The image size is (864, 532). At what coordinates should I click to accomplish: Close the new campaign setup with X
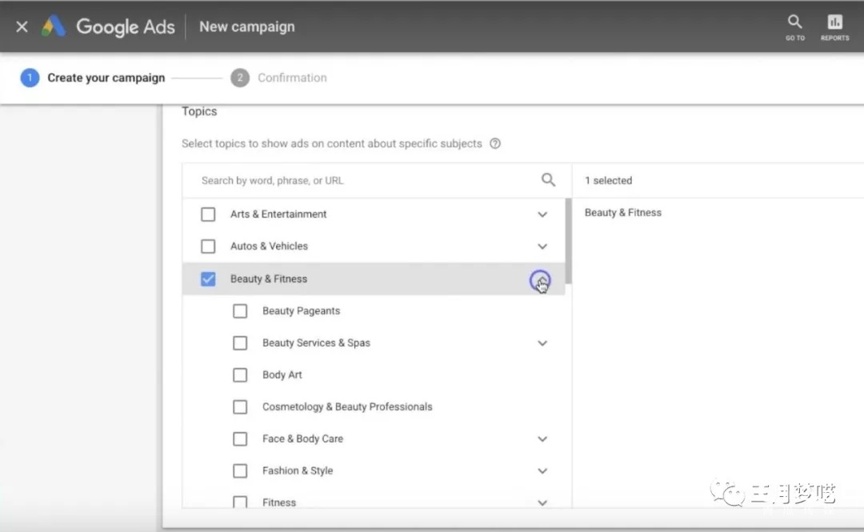(x=22, y=26)
